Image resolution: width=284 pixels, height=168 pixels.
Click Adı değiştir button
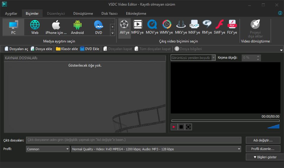pos(263,140)
